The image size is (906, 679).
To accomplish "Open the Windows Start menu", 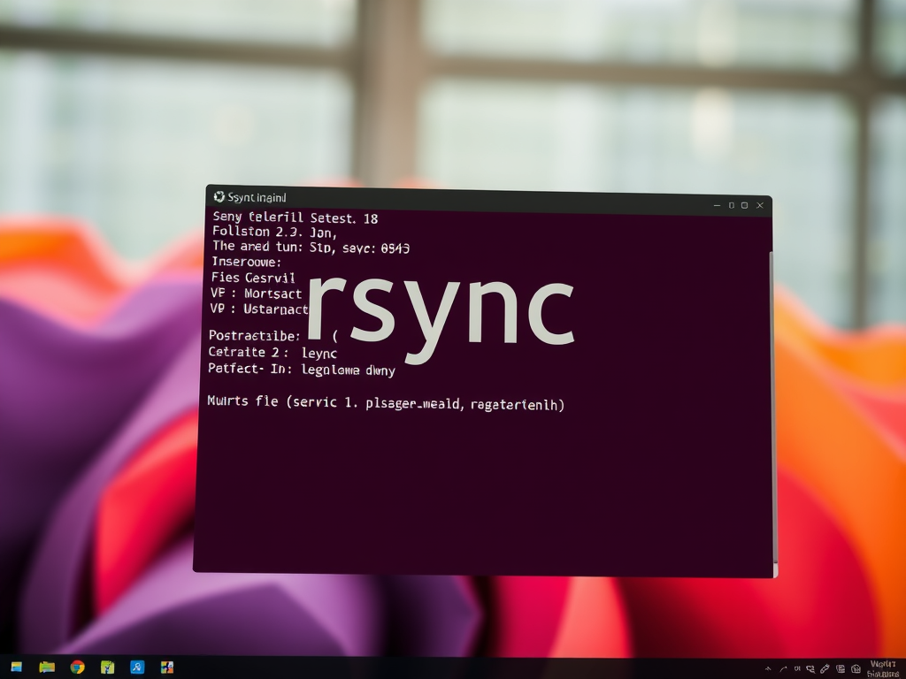I will [x=17, y=668].
